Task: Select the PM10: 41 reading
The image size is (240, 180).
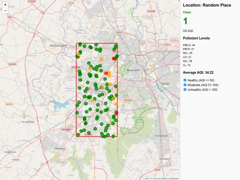Action: click(x=188, y=49)
